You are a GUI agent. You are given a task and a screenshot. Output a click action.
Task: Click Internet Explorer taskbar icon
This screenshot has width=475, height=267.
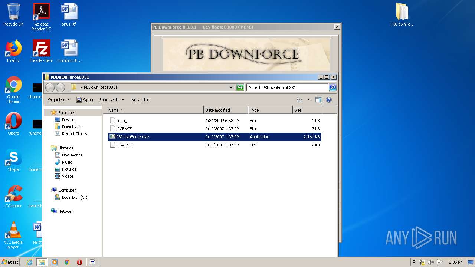(x=29, y=262)
